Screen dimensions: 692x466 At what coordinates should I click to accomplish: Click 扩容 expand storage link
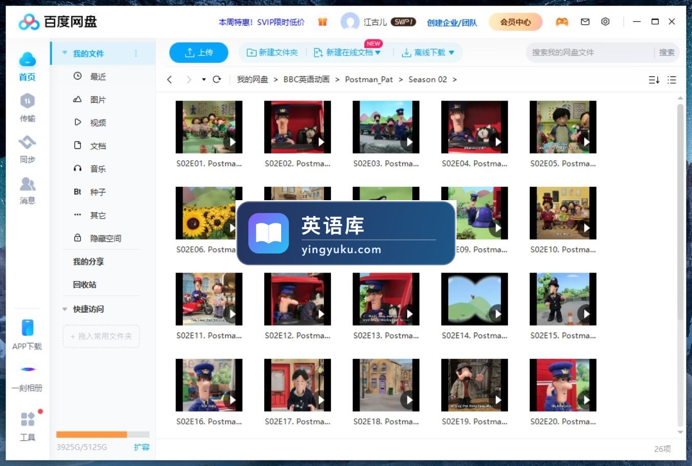click(142, 447)
